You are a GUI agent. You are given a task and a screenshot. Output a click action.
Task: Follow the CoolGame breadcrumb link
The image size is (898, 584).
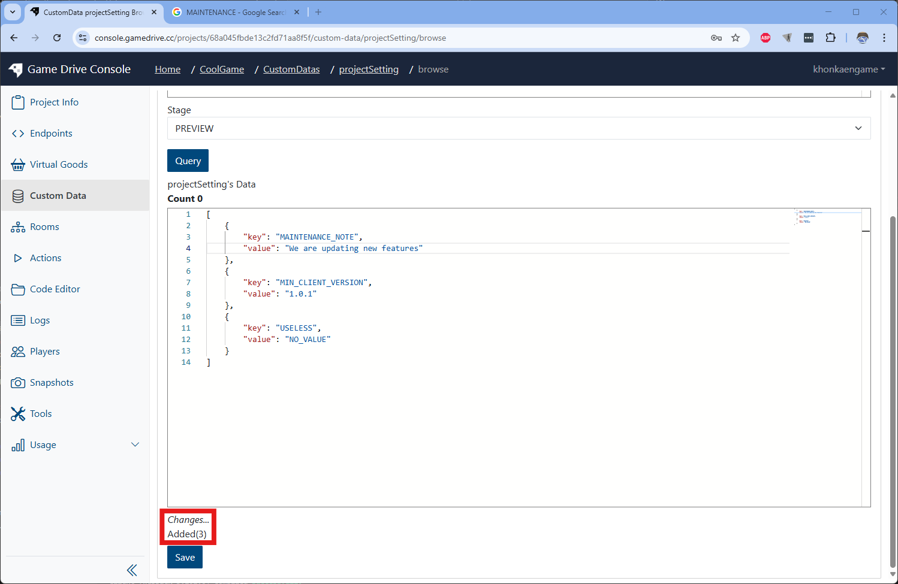point(222,69)
